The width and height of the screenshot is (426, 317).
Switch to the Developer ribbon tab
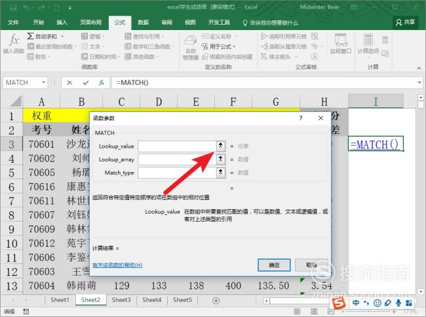click(x=219, y=22)
